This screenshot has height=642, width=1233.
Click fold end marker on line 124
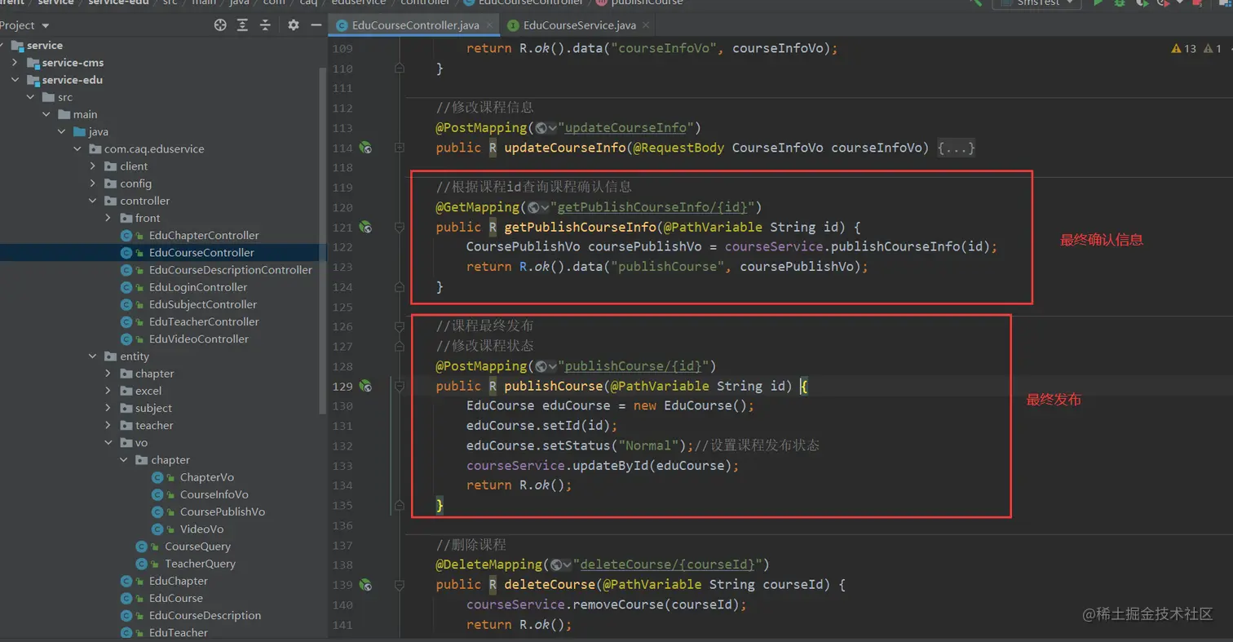(x=400, y=286)
